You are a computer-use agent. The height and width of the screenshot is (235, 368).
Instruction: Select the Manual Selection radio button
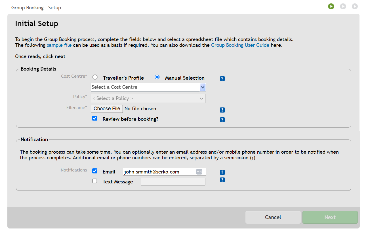tap(157, 77)
